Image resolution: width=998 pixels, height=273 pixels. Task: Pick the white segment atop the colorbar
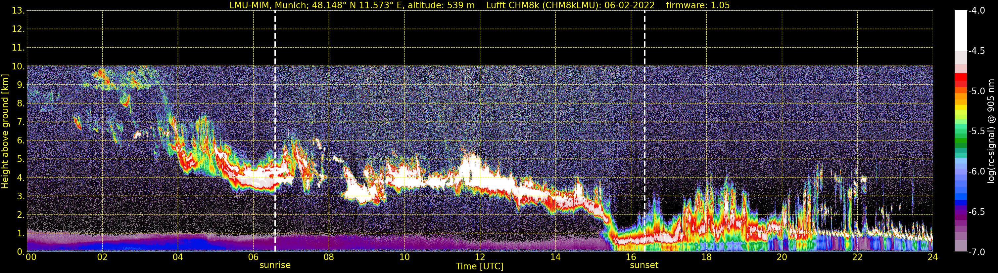click(x=961, y=31)
